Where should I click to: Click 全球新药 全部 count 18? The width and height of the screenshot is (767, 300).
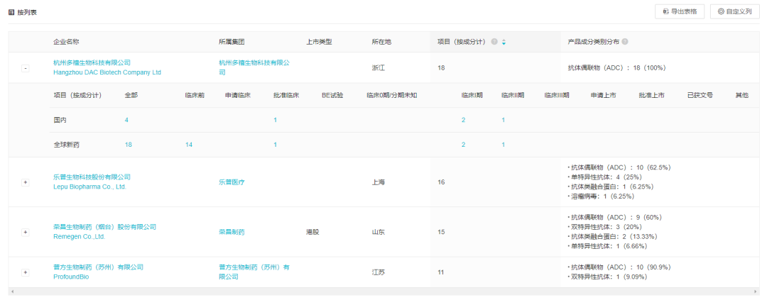128,145
